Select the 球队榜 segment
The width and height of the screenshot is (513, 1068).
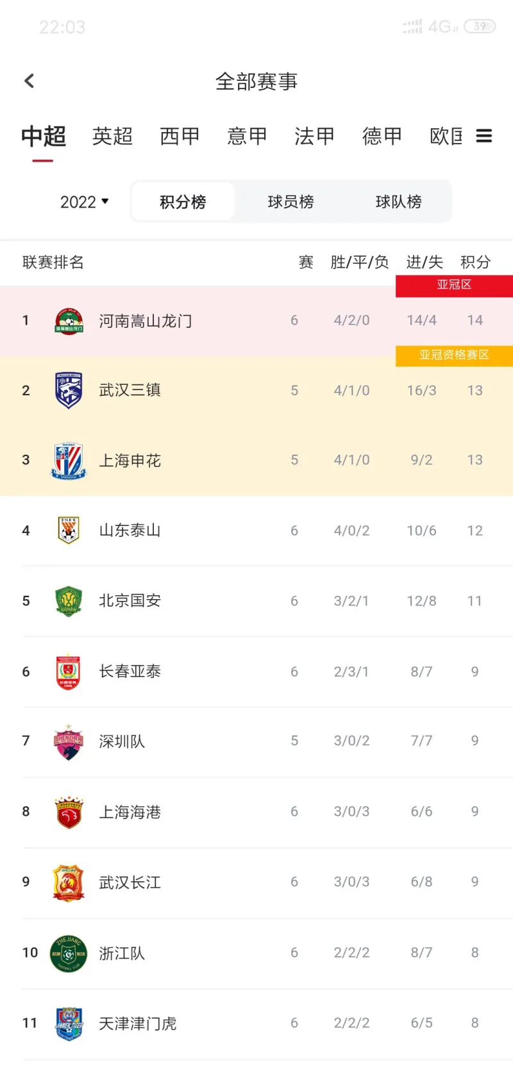398,202
